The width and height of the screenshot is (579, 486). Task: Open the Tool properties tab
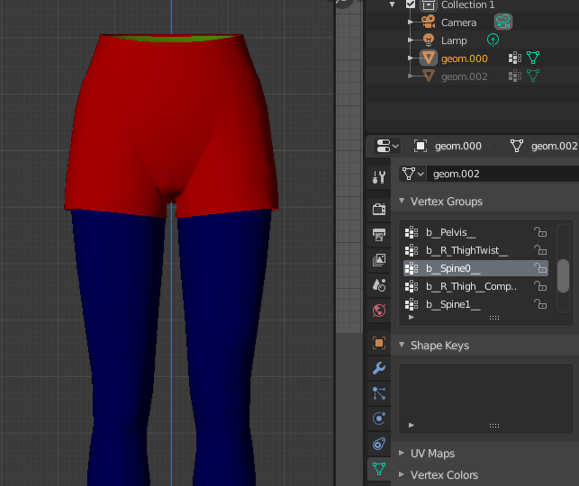click(379, 178)
